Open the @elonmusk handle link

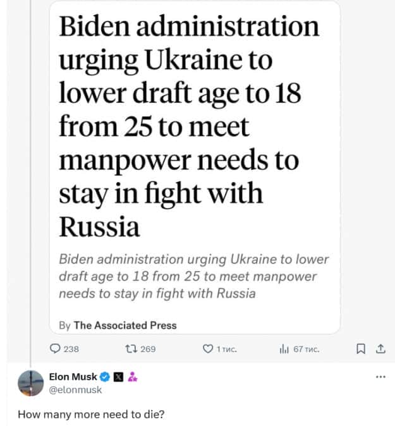point(75,390)
